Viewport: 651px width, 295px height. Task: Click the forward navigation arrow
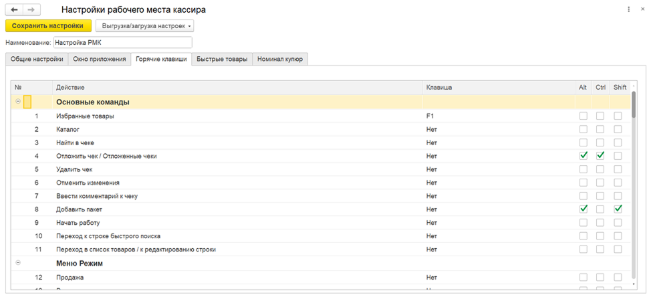tap(31, 9)
